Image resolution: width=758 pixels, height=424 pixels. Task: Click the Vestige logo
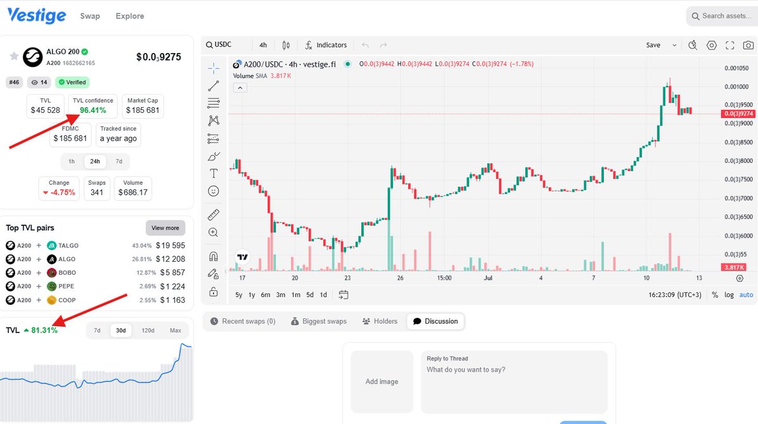[37, 16]
